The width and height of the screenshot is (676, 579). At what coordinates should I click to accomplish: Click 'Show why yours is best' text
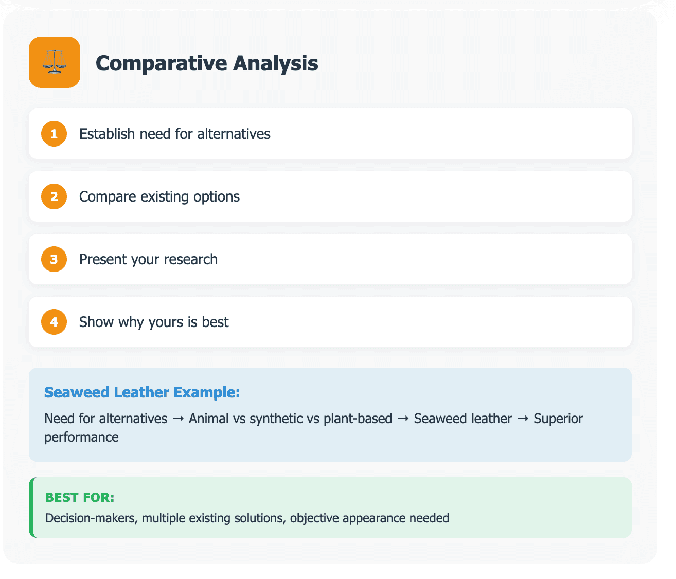[154, 322]
